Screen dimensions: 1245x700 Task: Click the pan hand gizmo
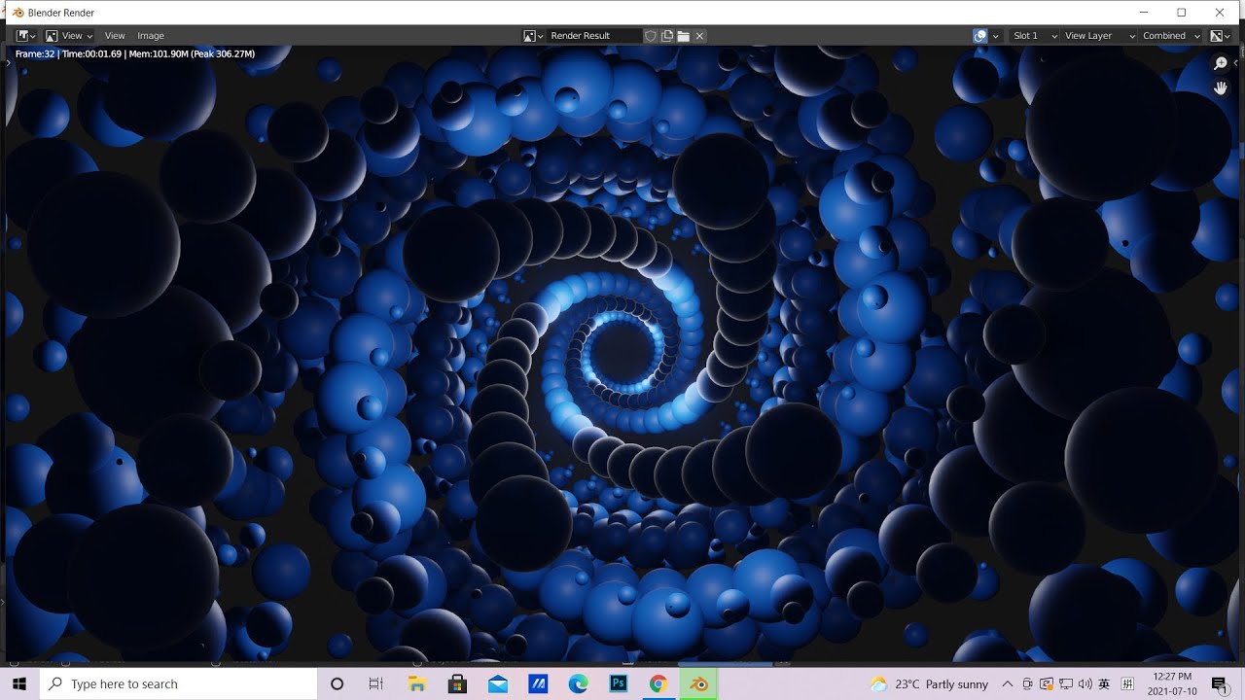coord(1222,88)
